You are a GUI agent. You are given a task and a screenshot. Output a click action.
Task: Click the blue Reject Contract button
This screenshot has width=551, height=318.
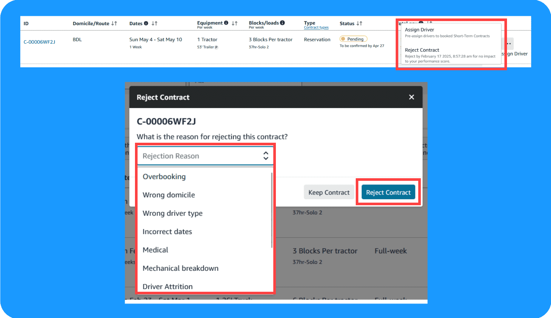pyautogui.click(x=388, y=192)
